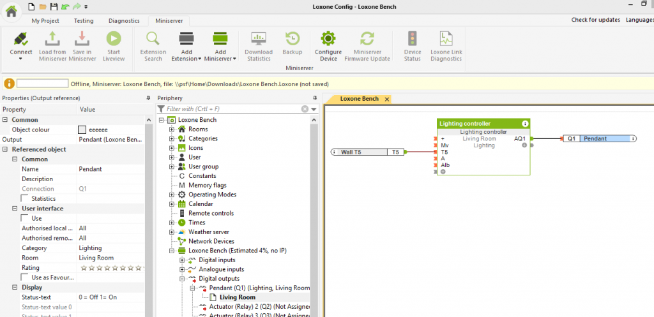This screenshot has width=654, height=317.
Task: Toggle Use as Favourite checkbox
Action: (25, 277)
